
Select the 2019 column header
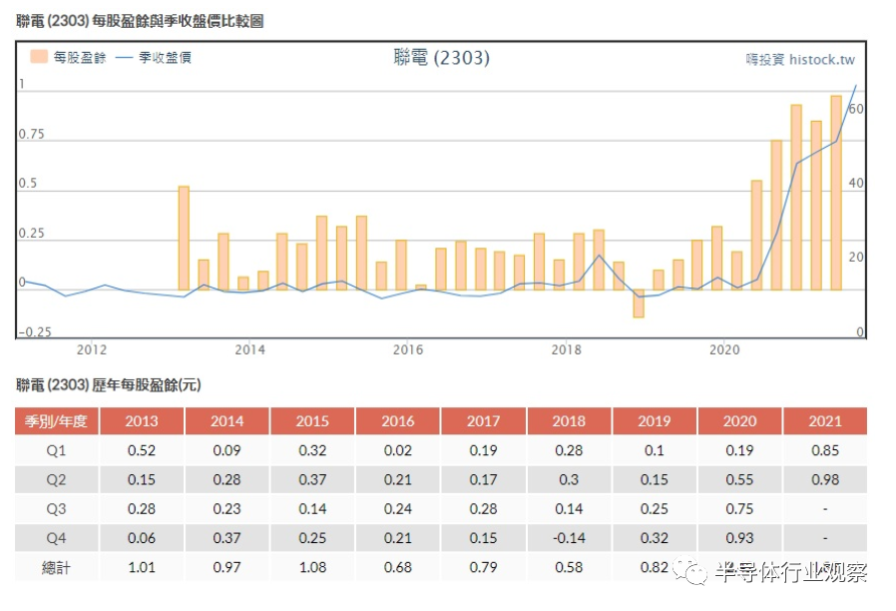click(x=655, y=421)
